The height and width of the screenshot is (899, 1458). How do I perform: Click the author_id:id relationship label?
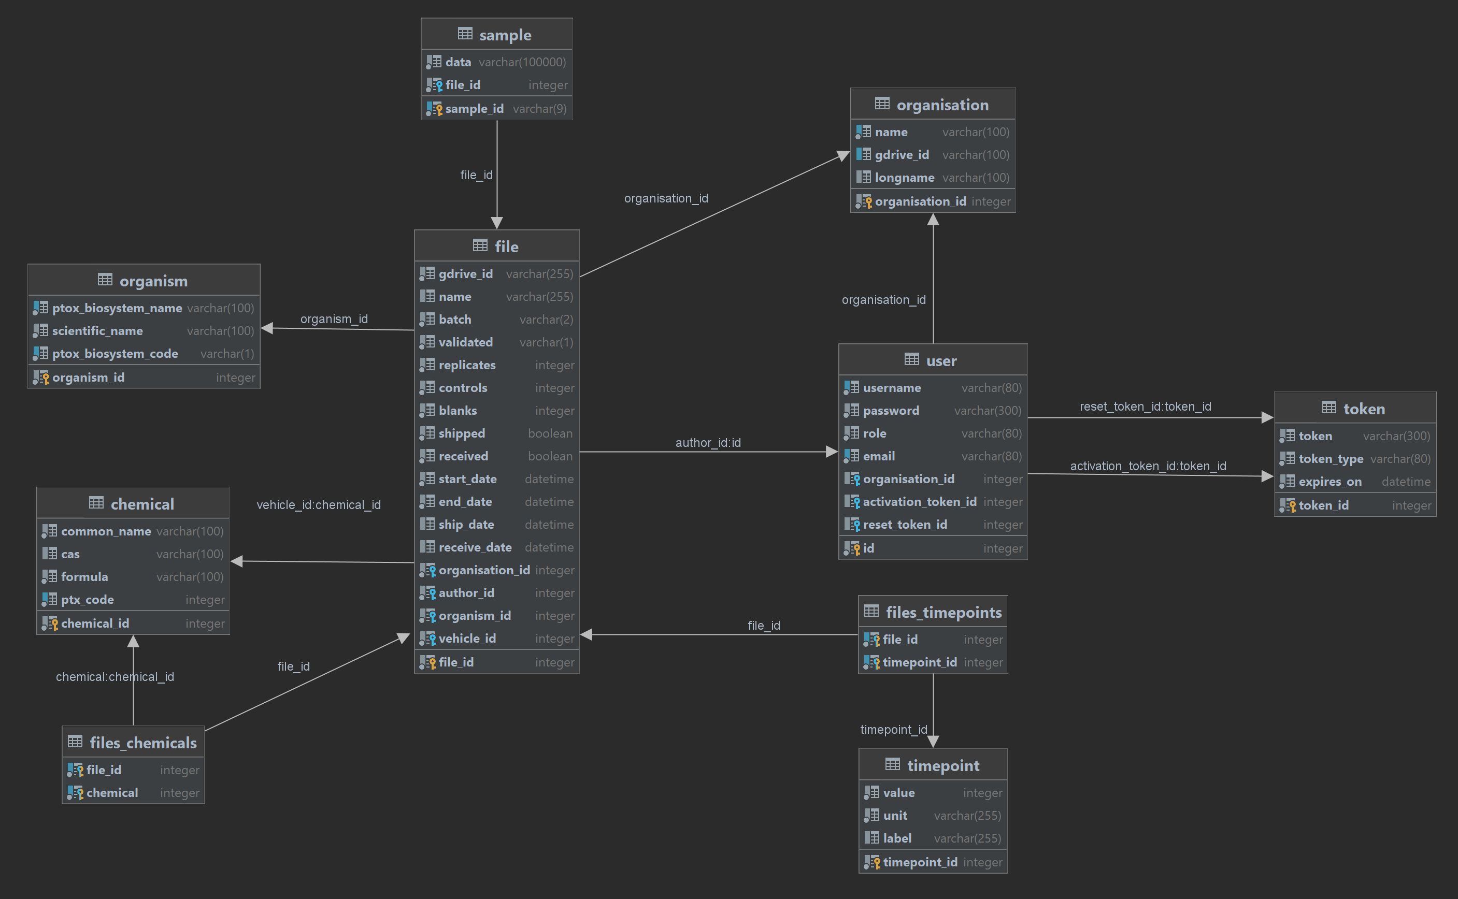pyautogui.click(x=707, y=442)
